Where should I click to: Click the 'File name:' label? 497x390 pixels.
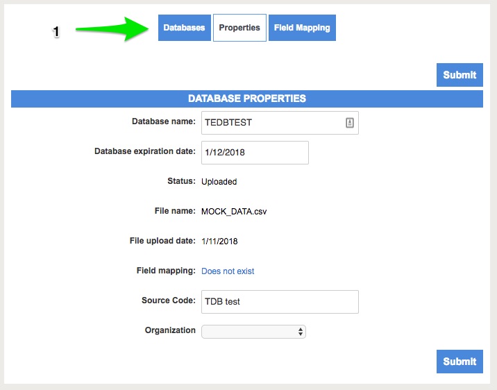click(175, 211)
